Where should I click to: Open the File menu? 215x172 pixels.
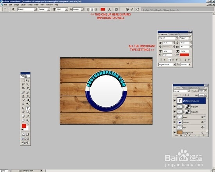click(5, 5)
